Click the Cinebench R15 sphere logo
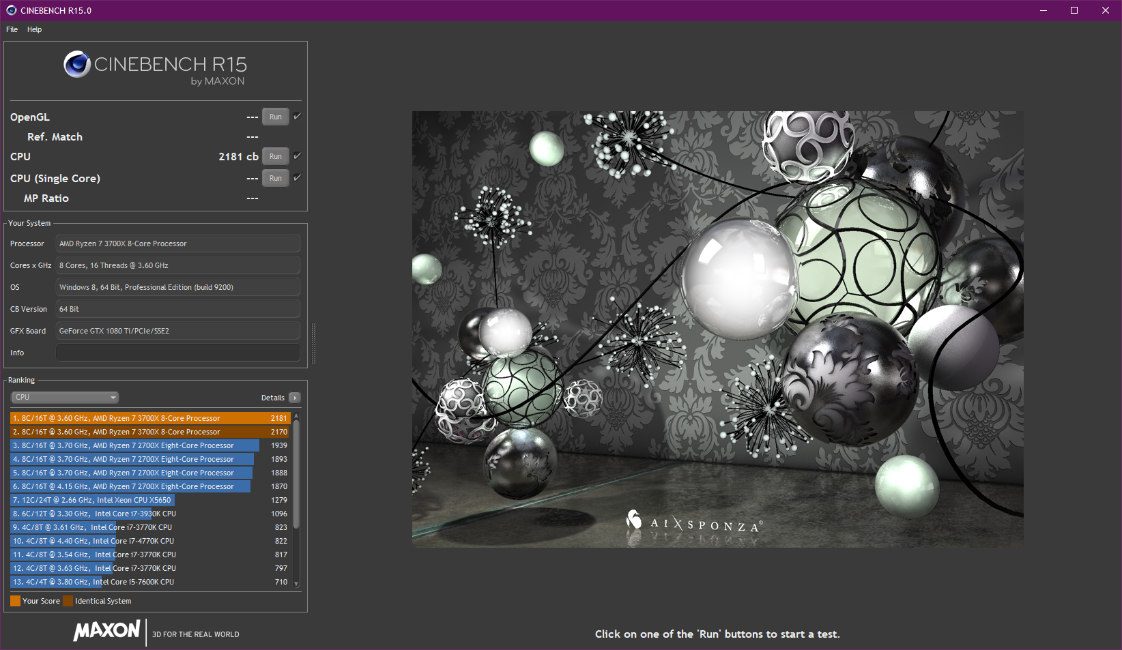The width and height of the screenshot is (1122, 650). click(77, 64)
